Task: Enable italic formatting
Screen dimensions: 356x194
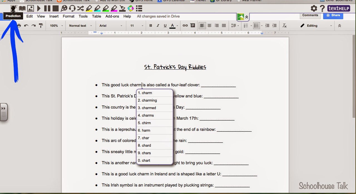Action: (157, 25)
